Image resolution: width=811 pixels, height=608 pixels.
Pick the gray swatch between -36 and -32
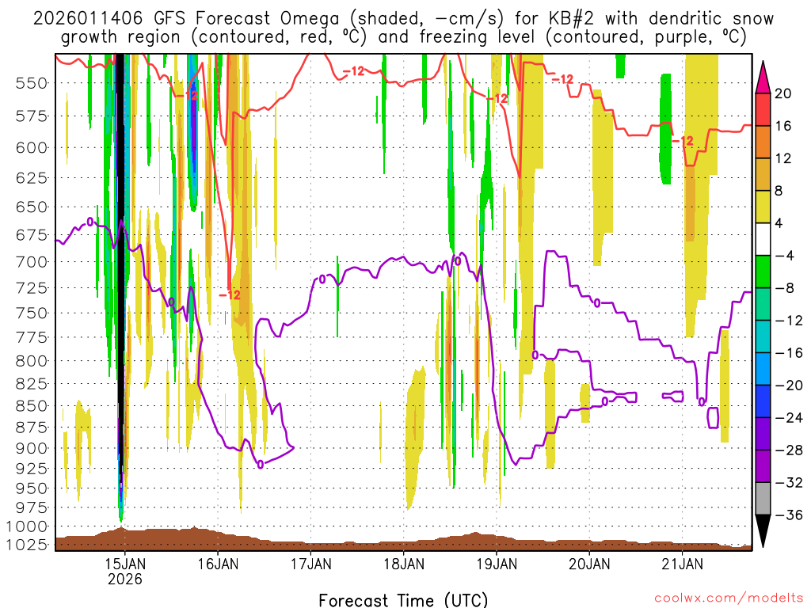point(763,499)
